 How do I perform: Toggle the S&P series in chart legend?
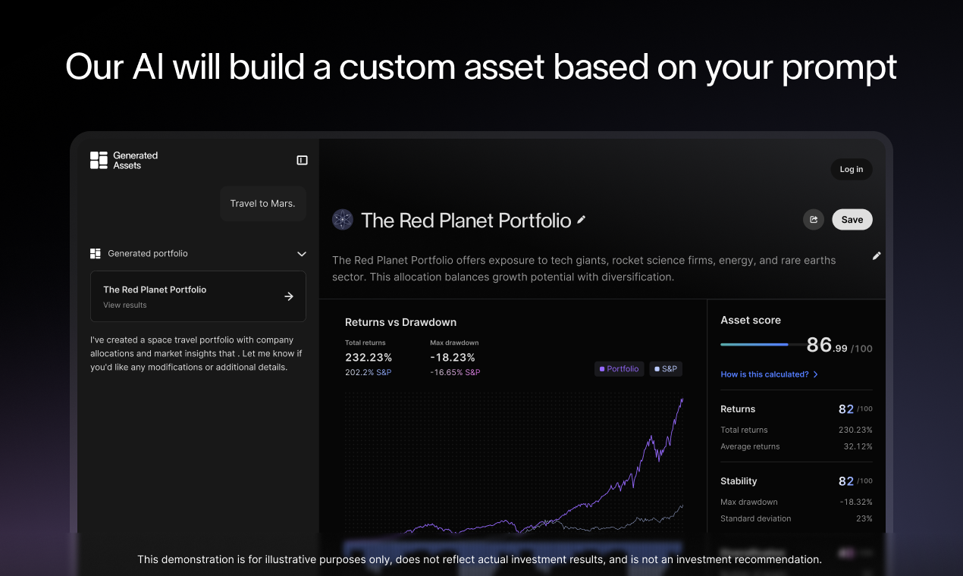666,369
